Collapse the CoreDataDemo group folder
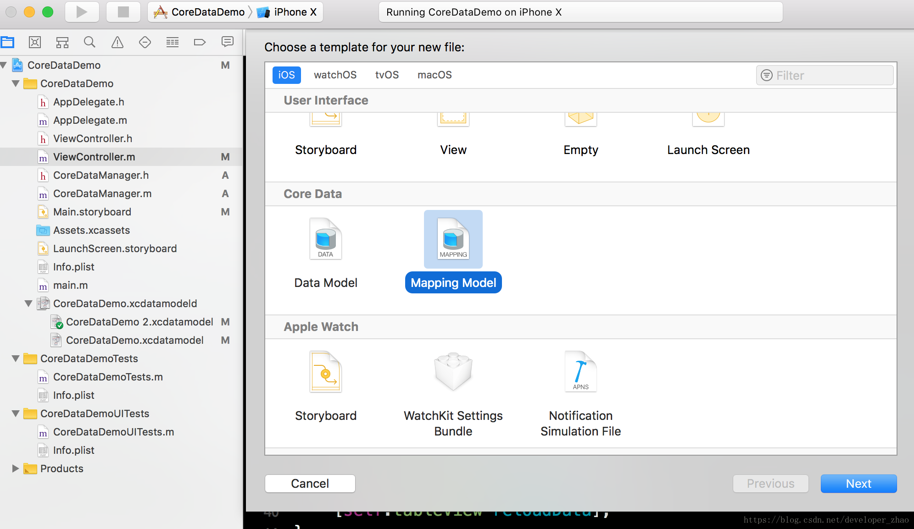The image size is (914, 529). point(16,83)
